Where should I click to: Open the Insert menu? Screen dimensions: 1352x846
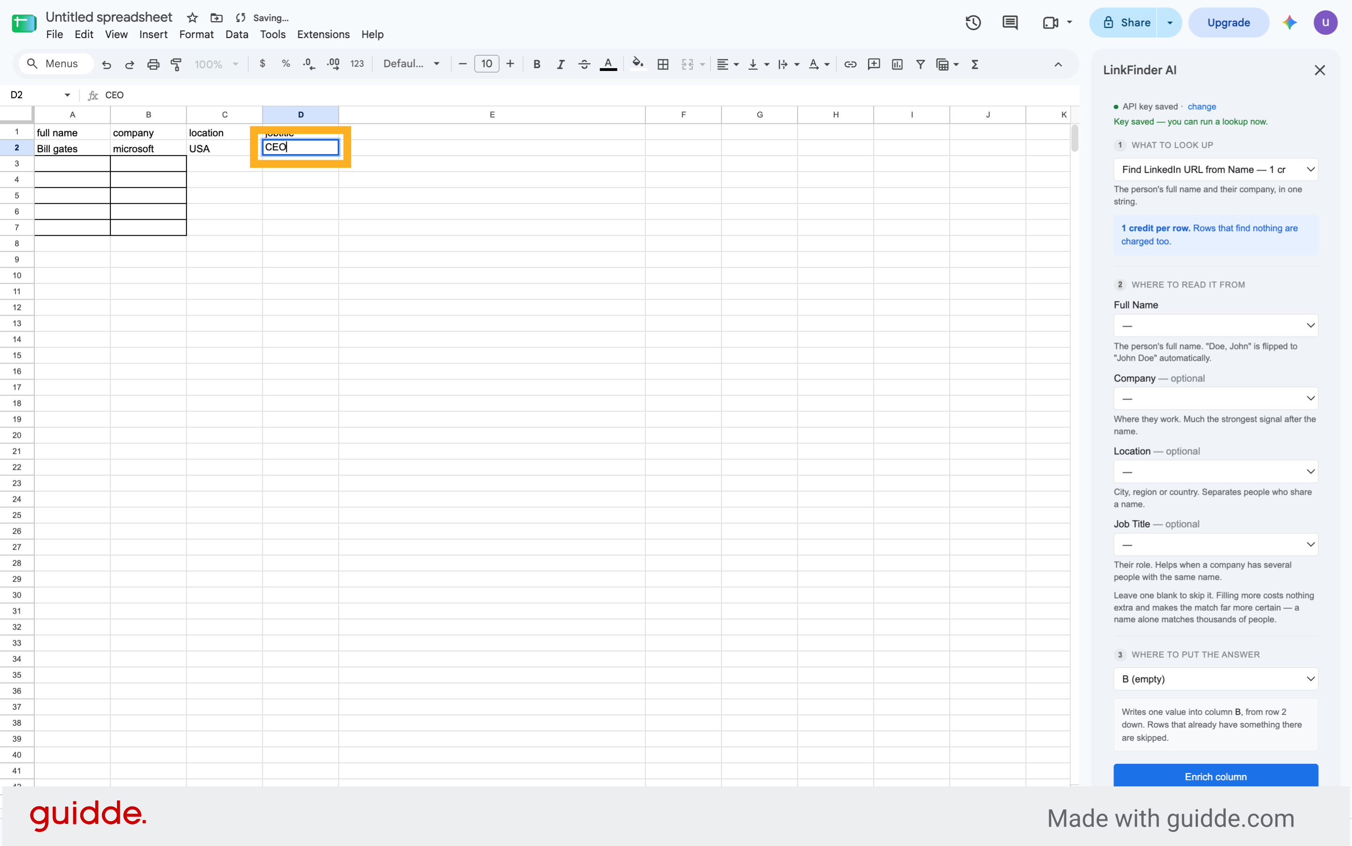point(153,35)
